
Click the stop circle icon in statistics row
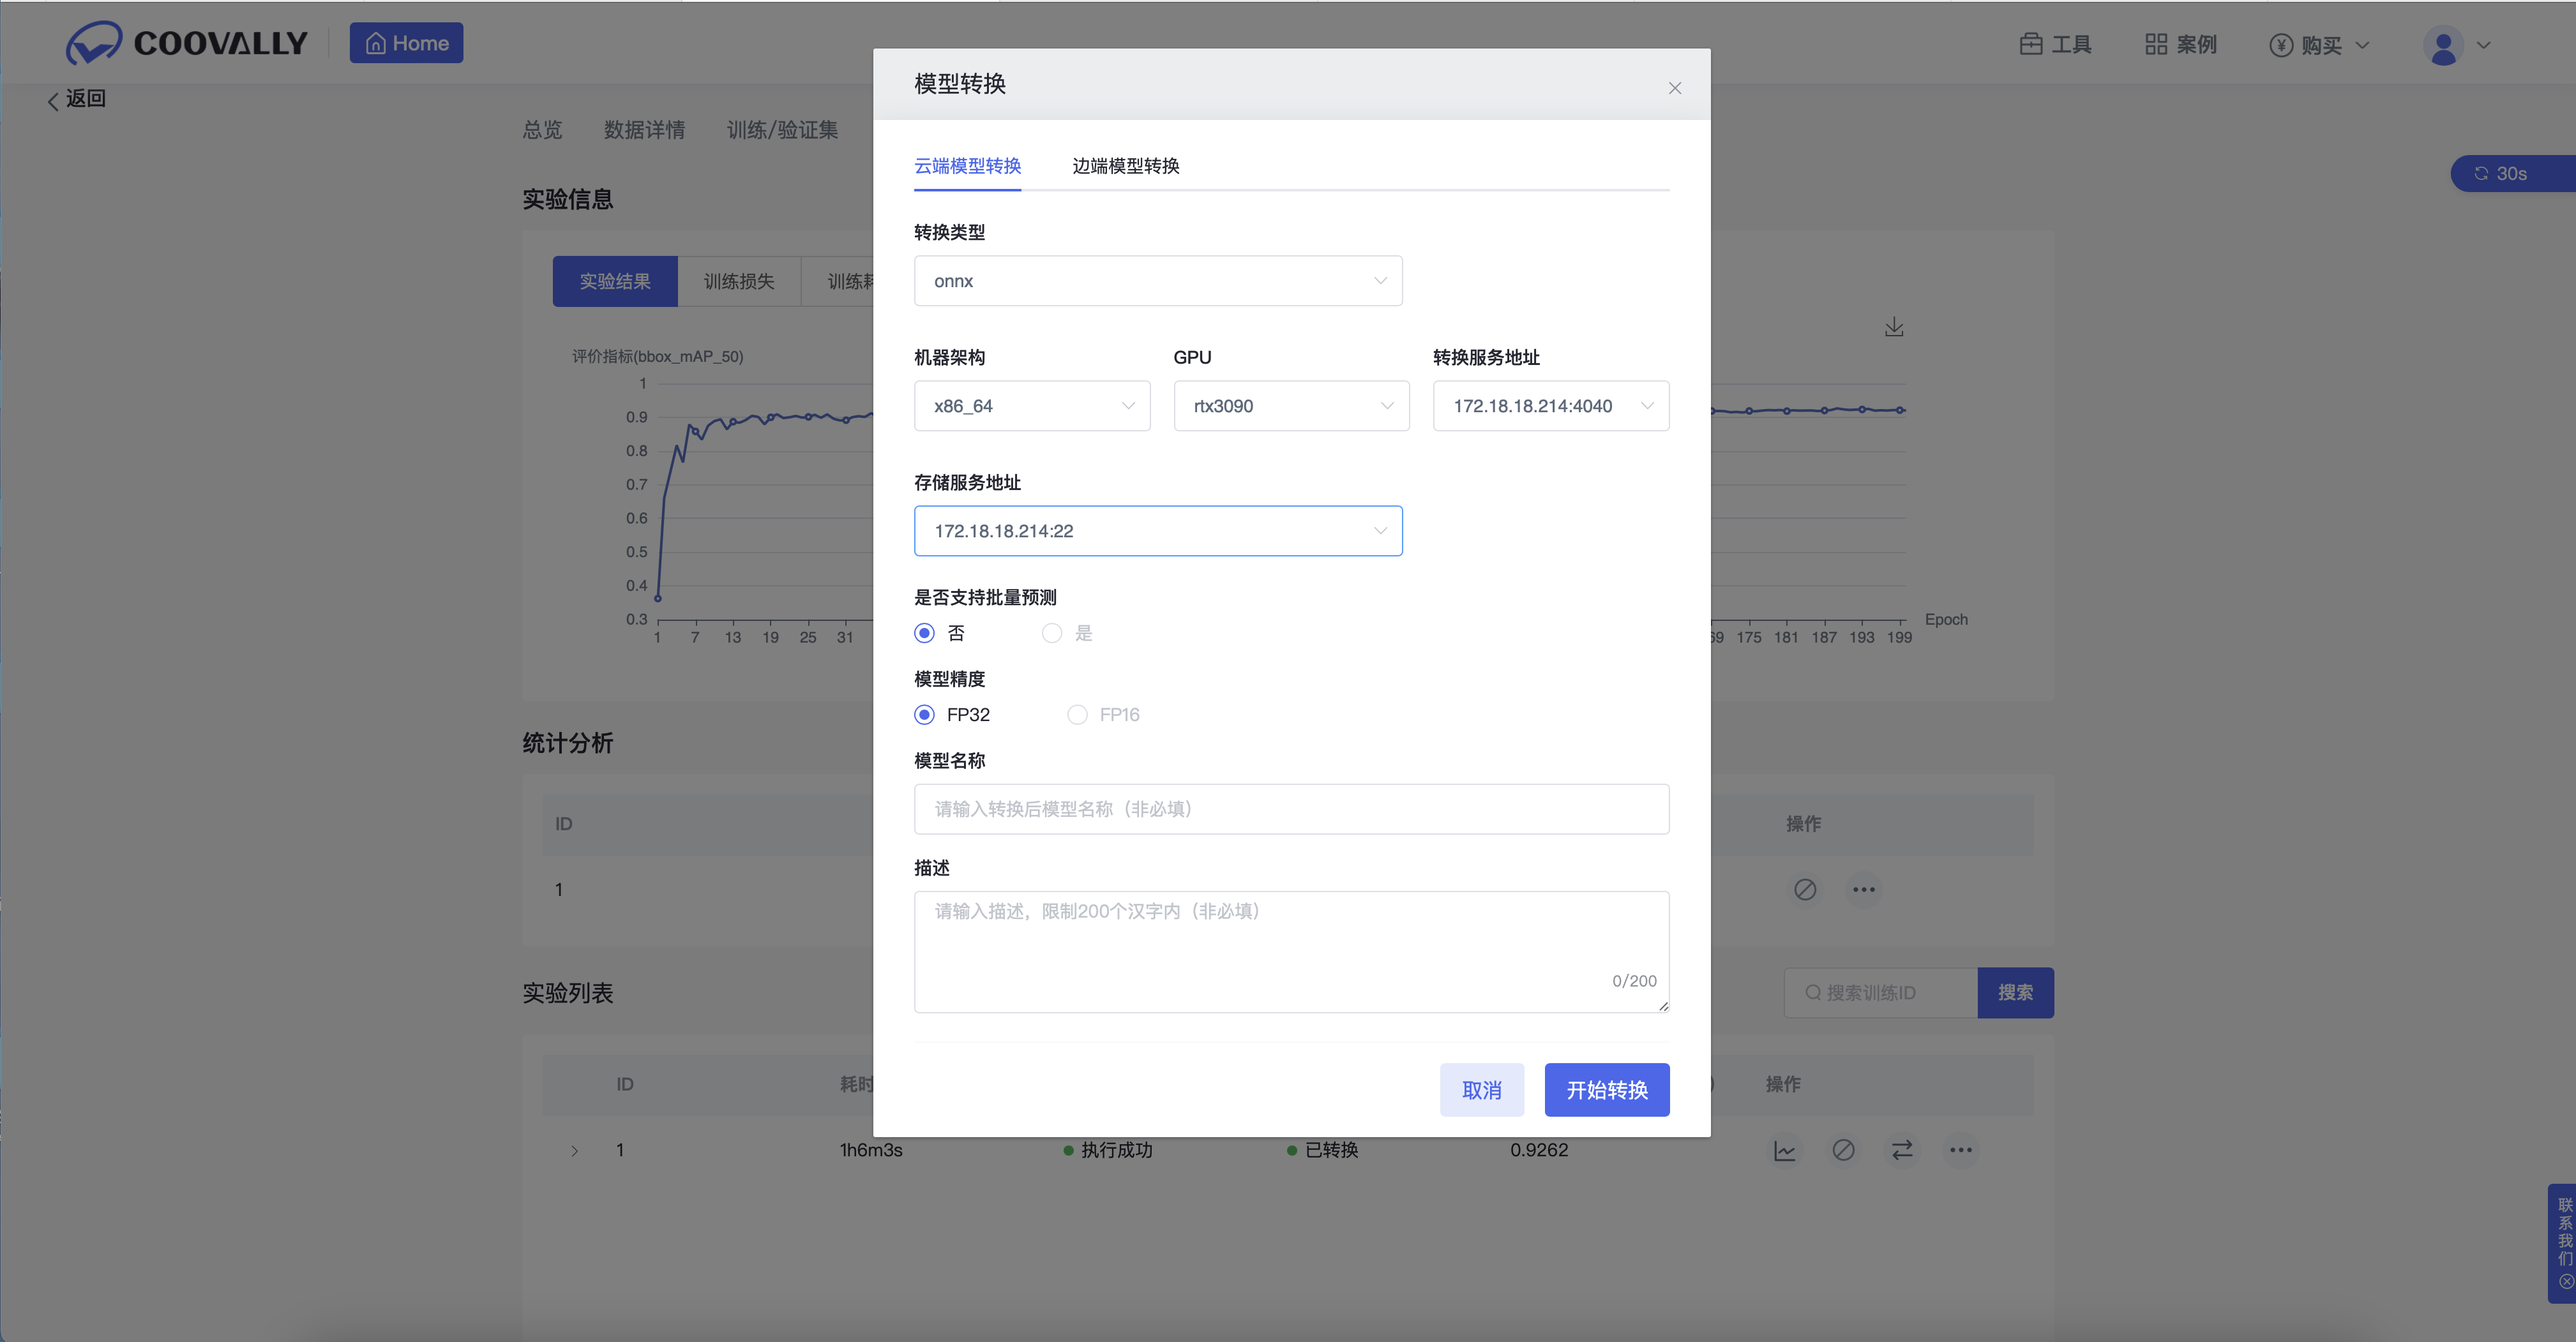(x=1804, y=890)
